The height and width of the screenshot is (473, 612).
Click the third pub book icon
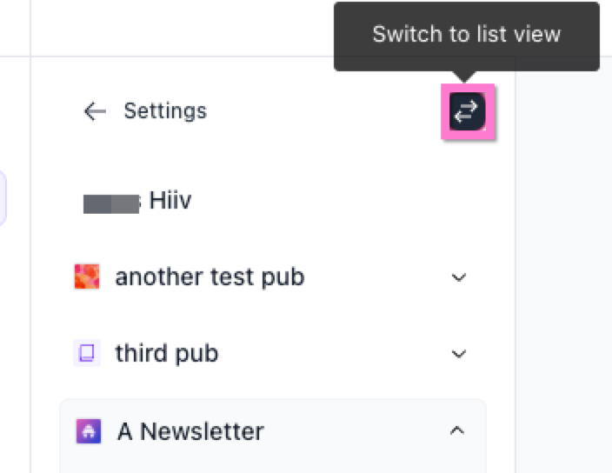click(x=87, y=354)
